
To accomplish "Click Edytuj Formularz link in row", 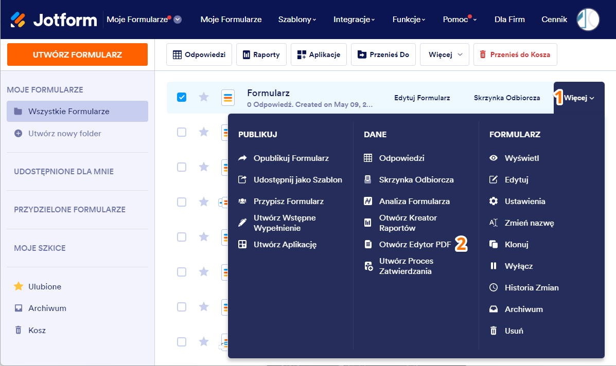I will (422, 98).
